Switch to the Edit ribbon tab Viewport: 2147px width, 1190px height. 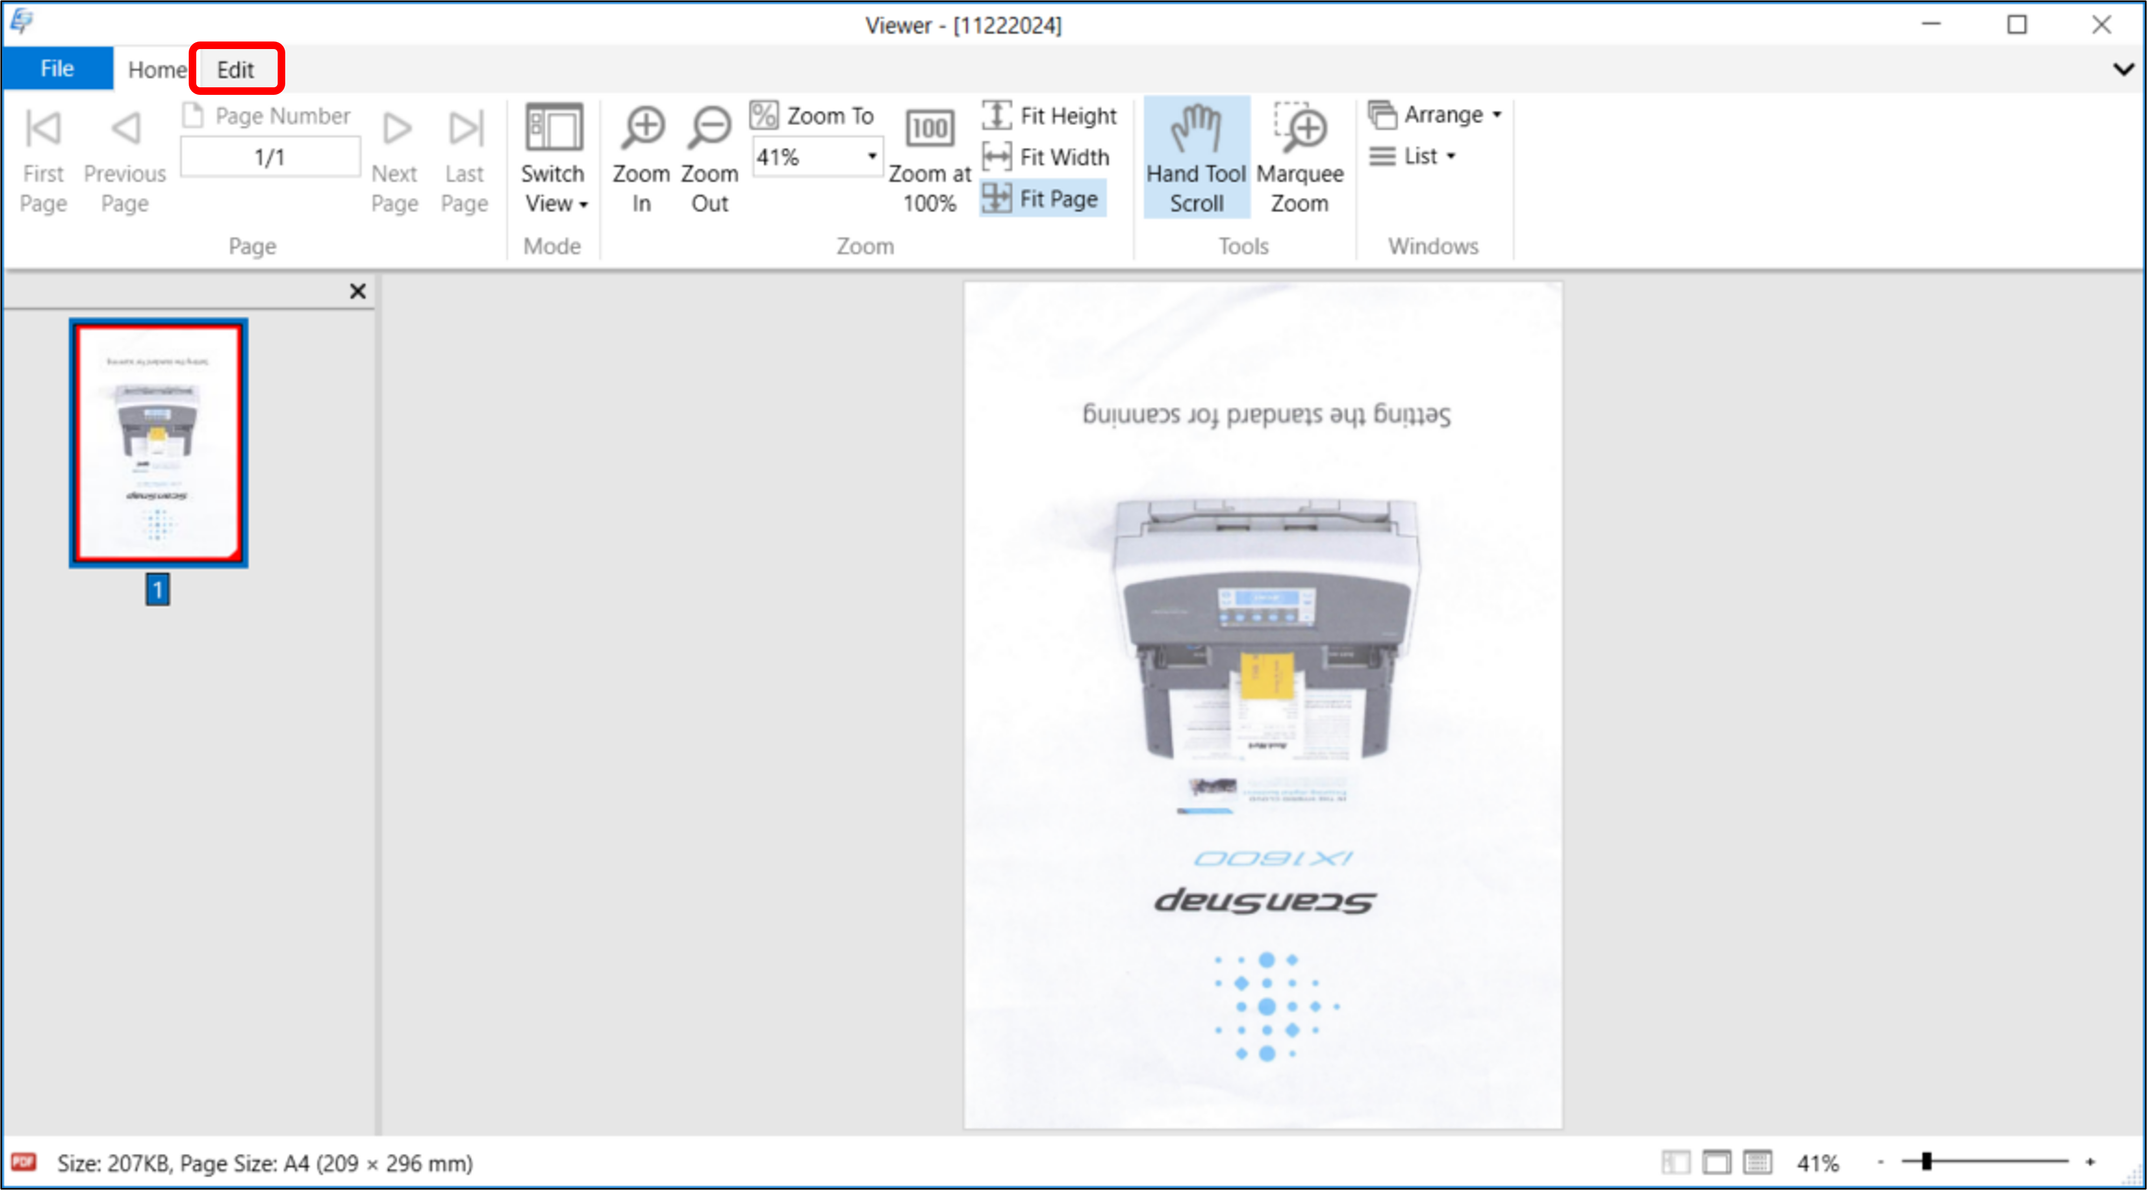236,70
